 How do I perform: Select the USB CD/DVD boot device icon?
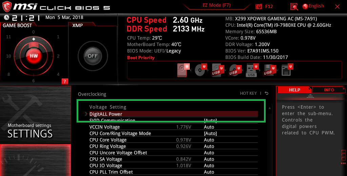click(x=235, y=70)
